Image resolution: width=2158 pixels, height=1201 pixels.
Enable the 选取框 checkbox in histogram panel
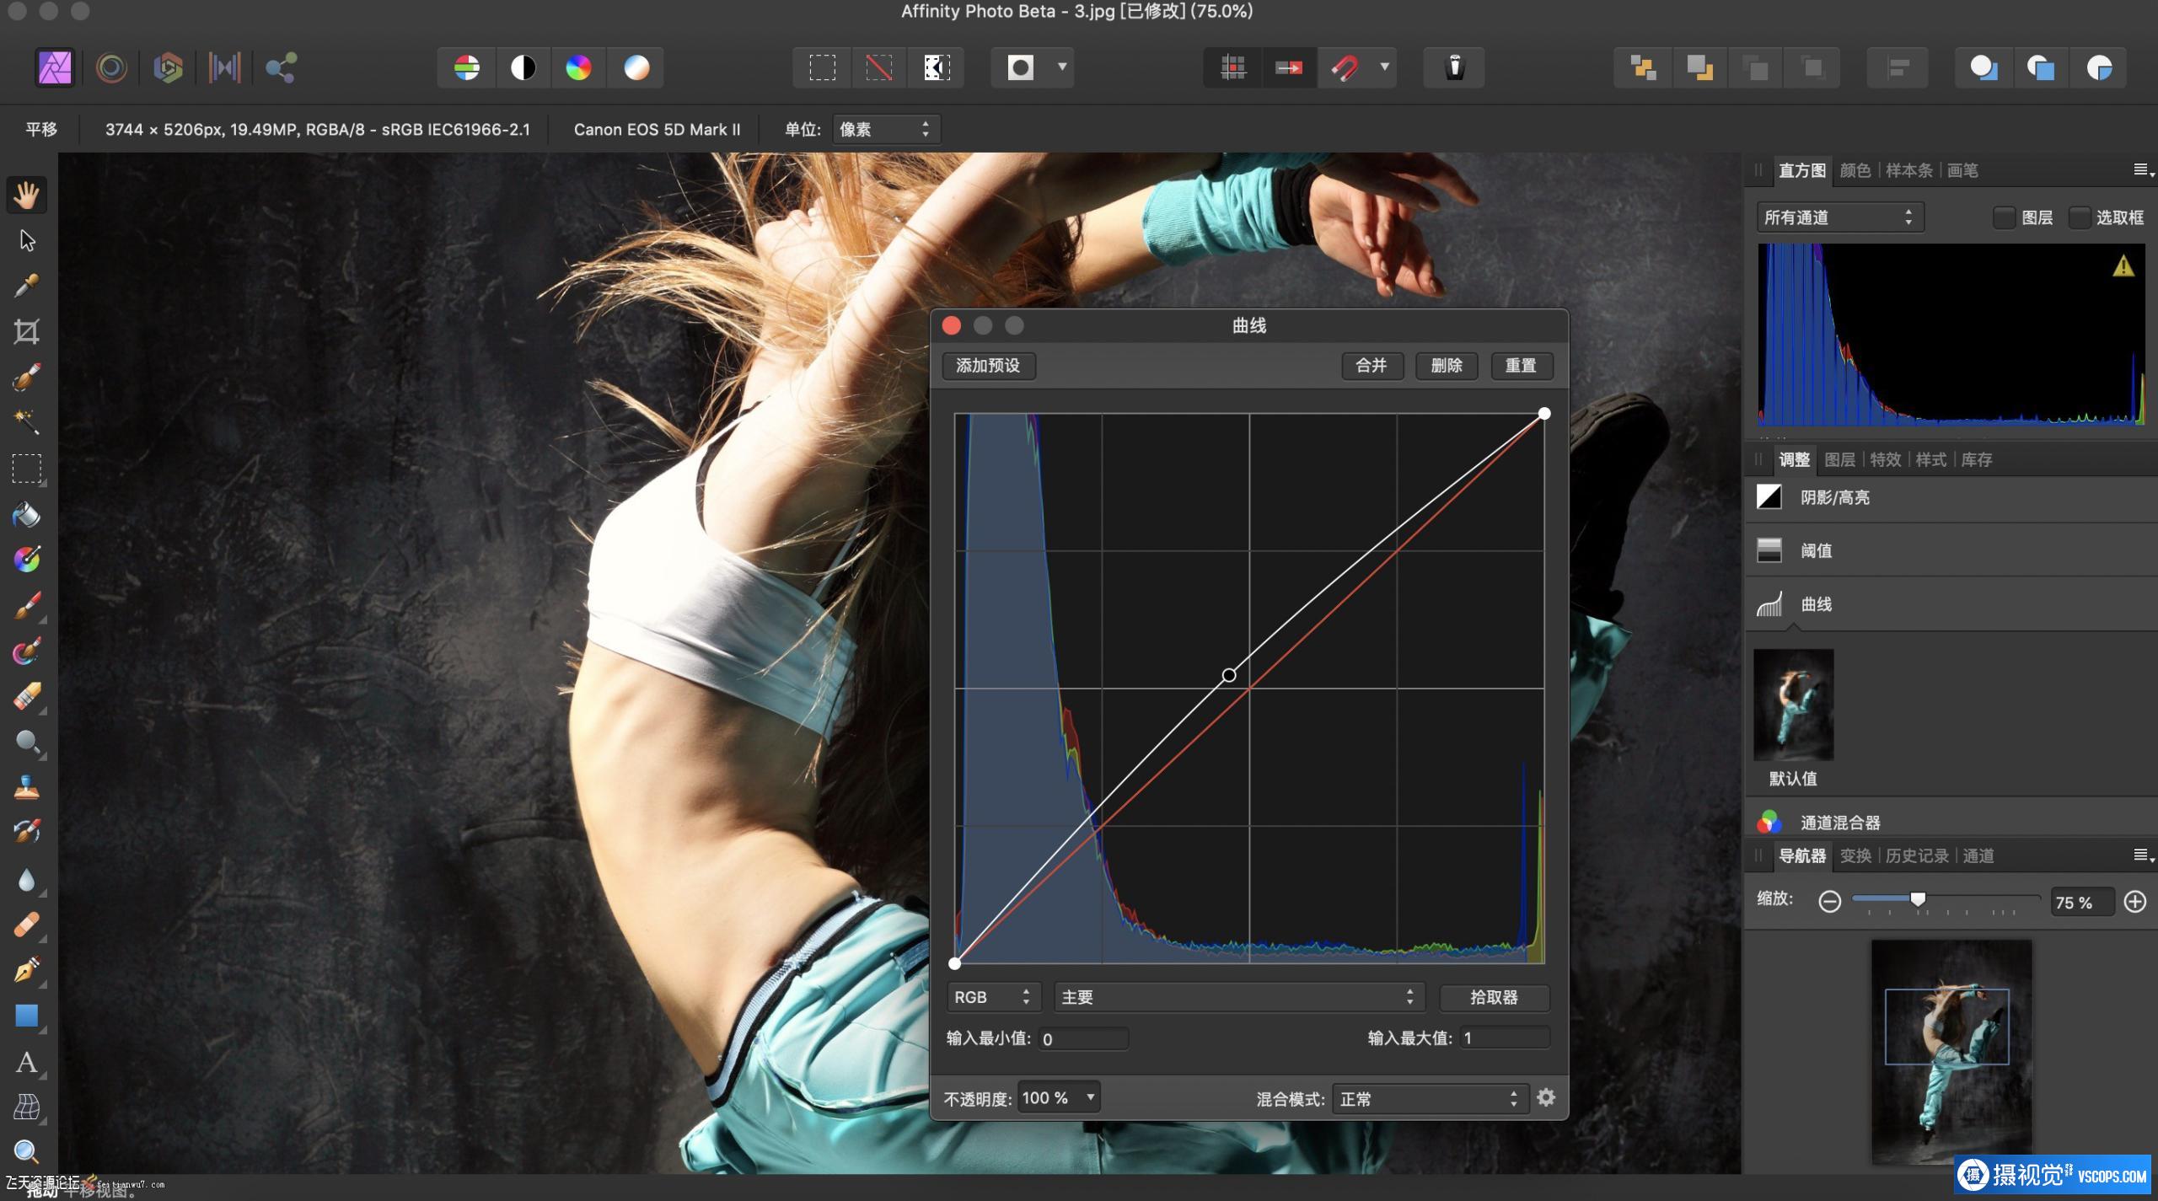[2079, 217]
